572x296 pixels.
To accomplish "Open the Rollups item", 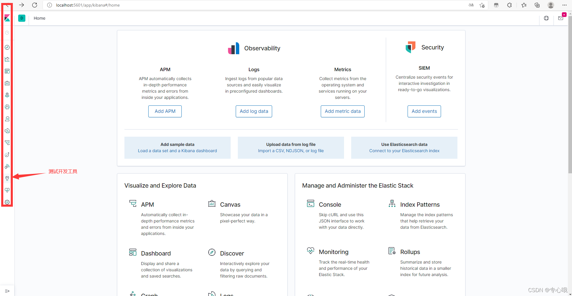I will [x=410, y=252].
